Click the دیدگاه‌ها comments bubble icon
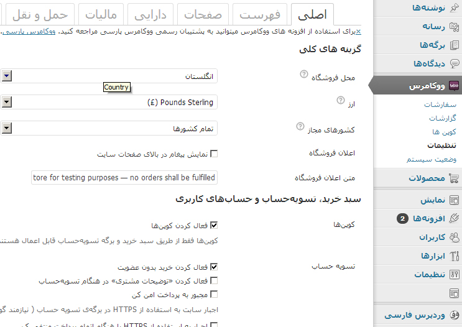 coord(455,63)
